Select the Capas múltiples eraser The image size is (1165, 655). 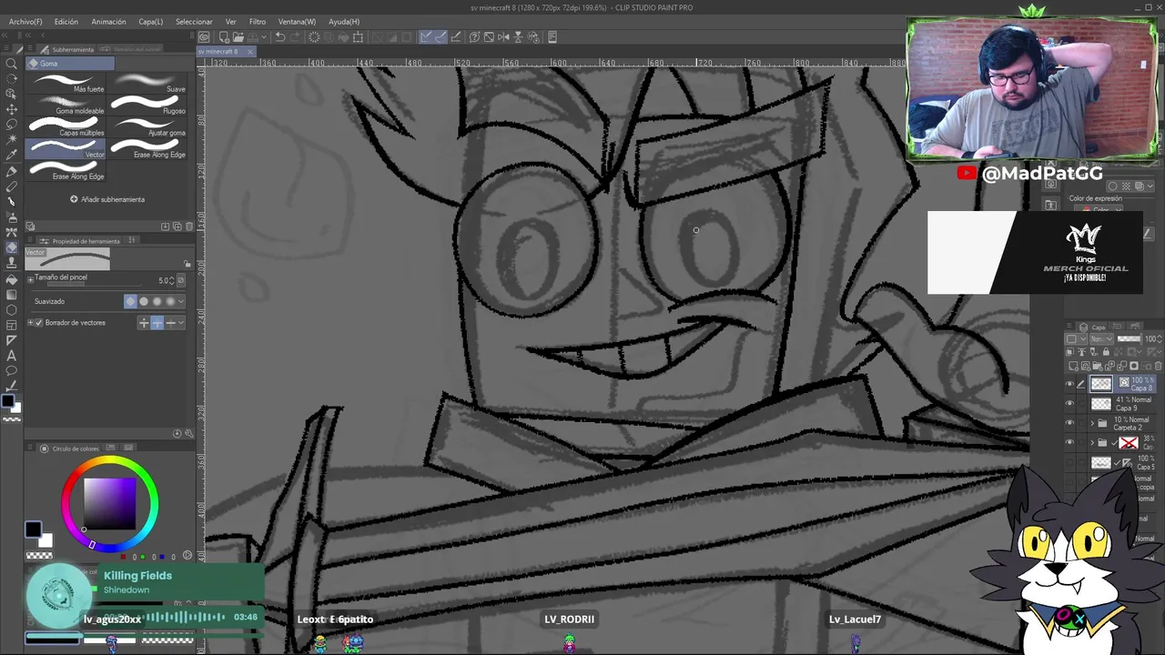[66, 126]
